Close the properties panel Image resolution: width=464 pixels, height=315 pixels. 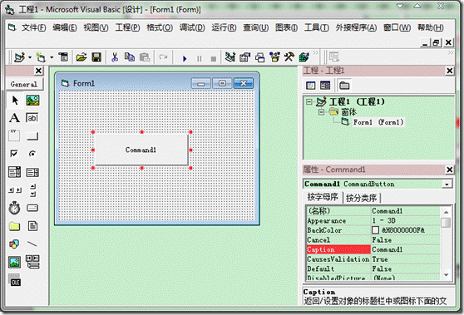[x=450, y=170]
